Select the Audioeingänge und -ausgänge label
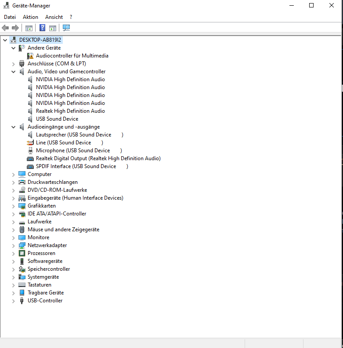This screenshot has width=343, height=348. point(64,127)
